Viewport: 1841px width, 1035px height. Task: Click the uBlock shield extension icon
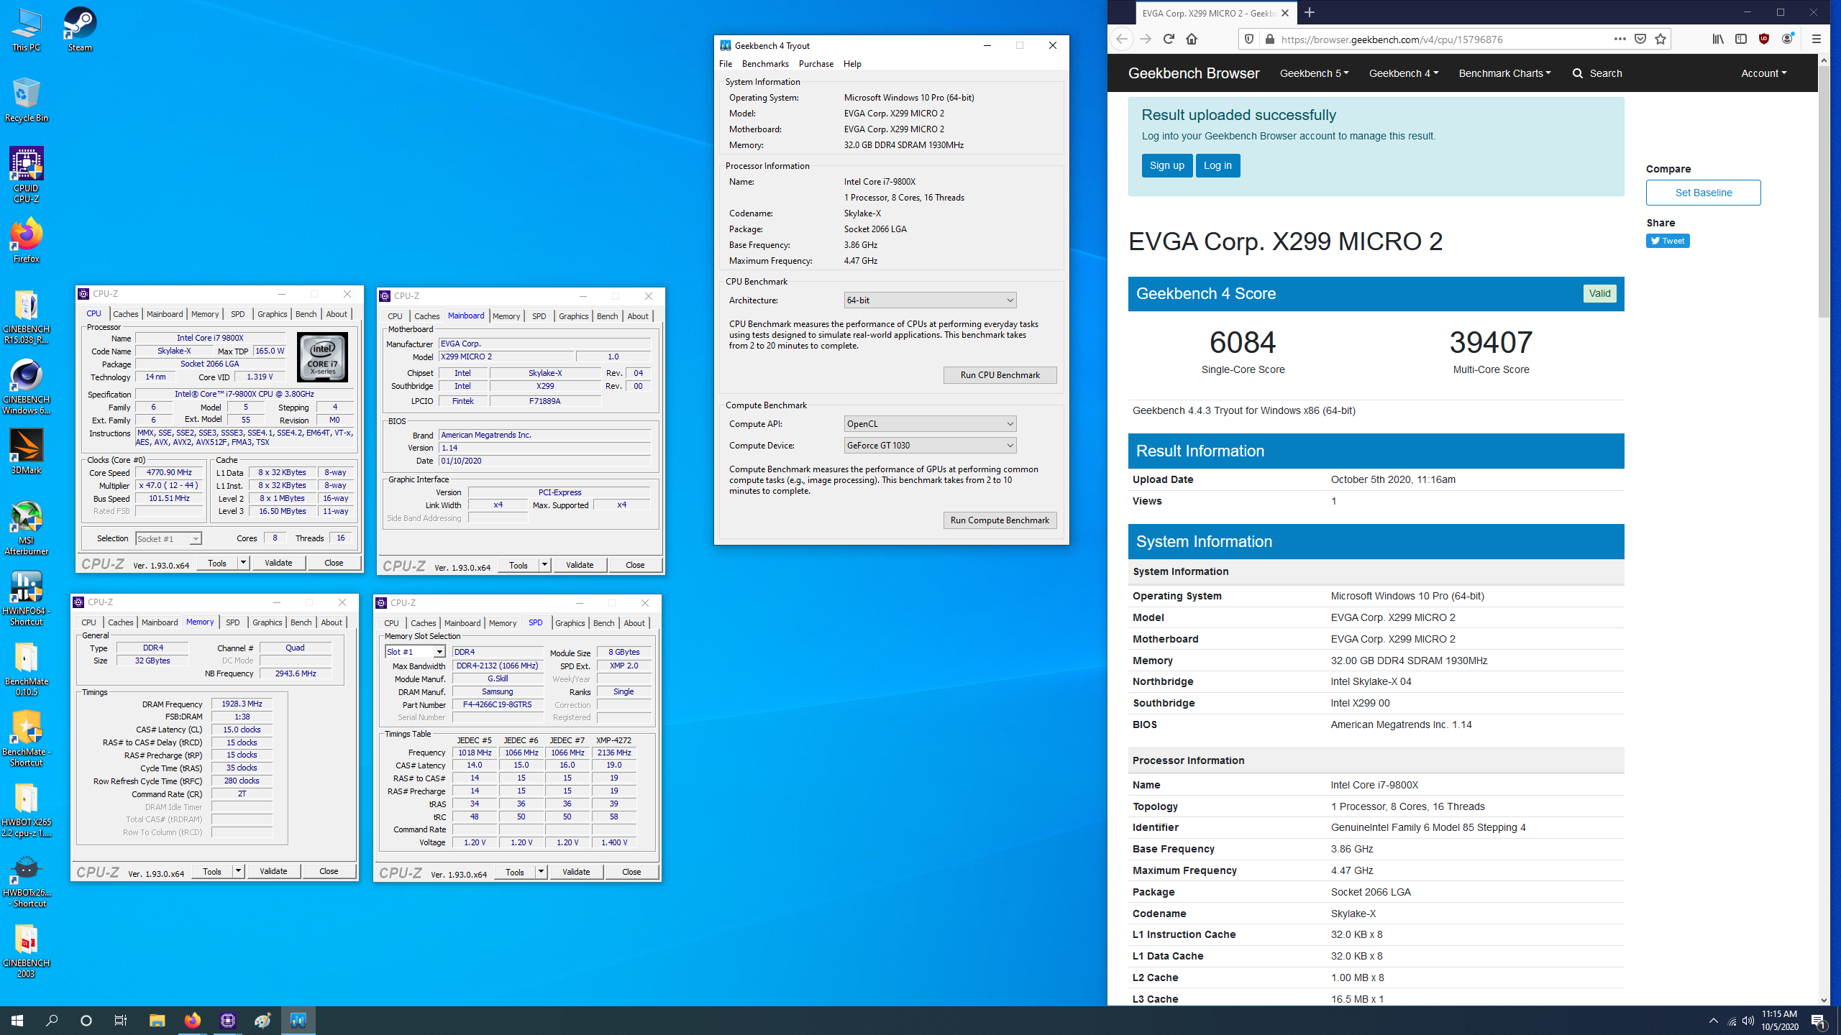pyautogui.click(x=1764, y=39)
